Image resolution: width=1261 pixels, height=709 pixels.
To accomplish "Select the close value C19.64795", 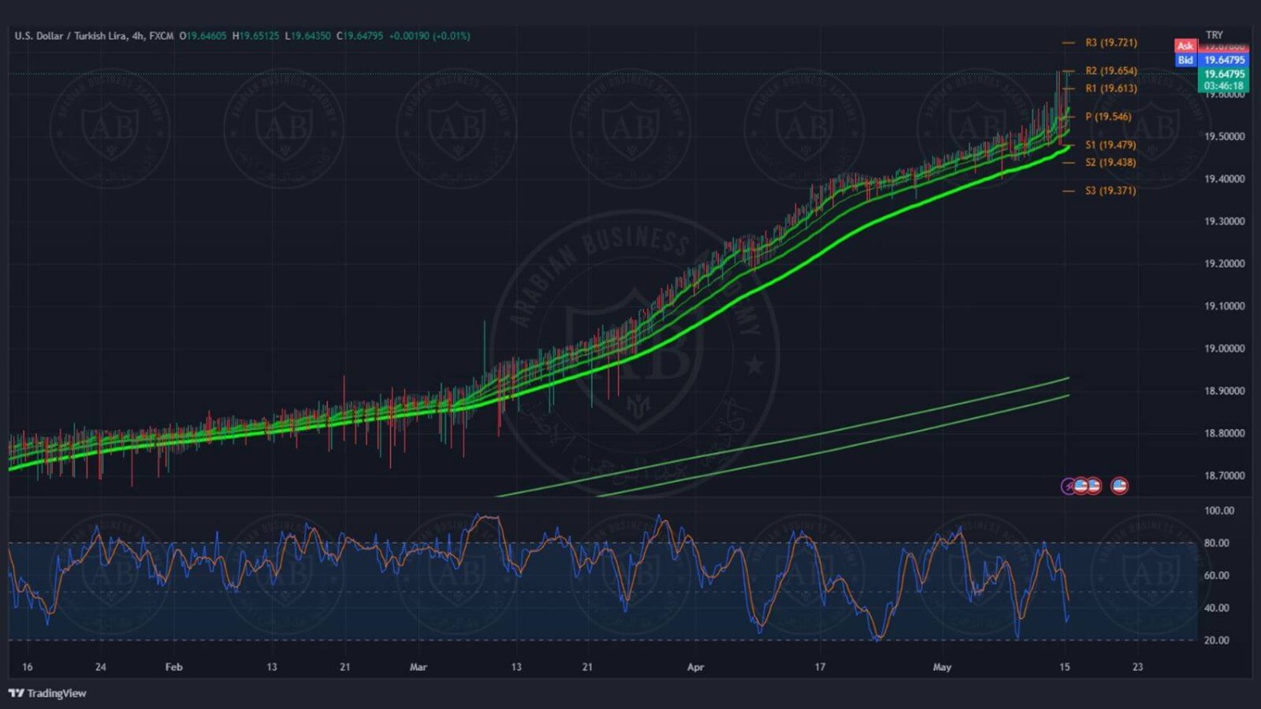I will pos(360,36).
